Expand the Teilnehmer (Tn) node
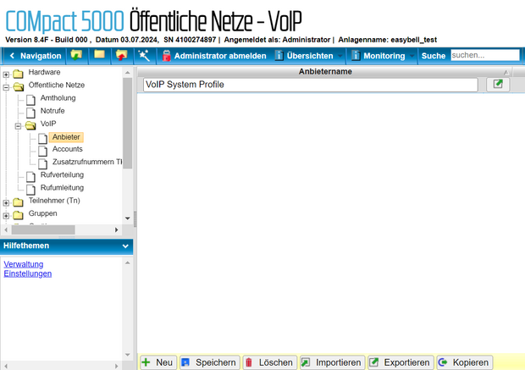Image resolution: width=525 pixels, height=370 pixels. point(7,202)
